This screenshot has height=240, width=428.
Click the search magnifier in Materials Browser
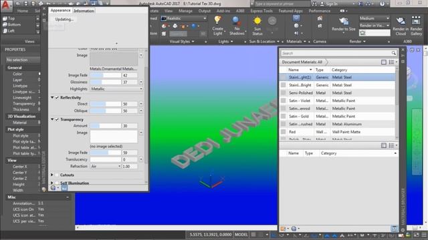[393, 53]
